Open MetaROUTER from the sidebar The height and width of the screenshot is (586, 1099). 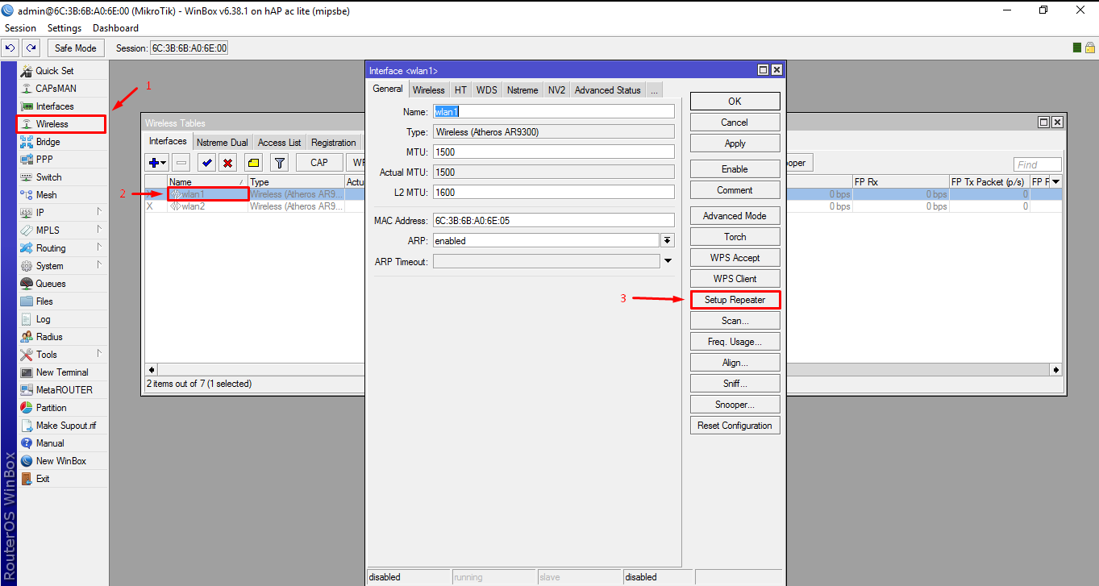(62, 390)
